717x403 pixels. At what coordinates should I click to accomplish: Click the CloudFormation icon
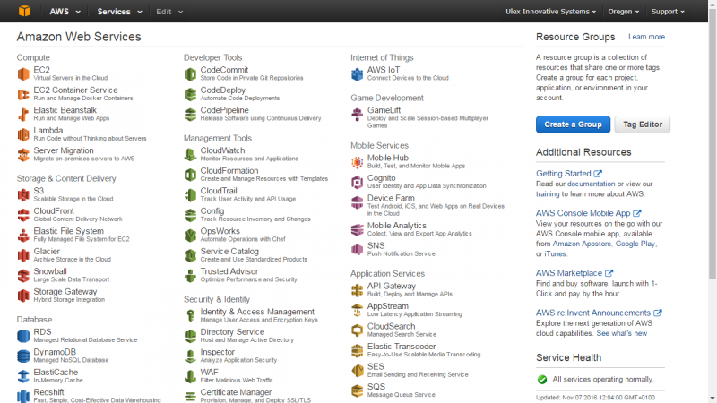coord(190,175)
